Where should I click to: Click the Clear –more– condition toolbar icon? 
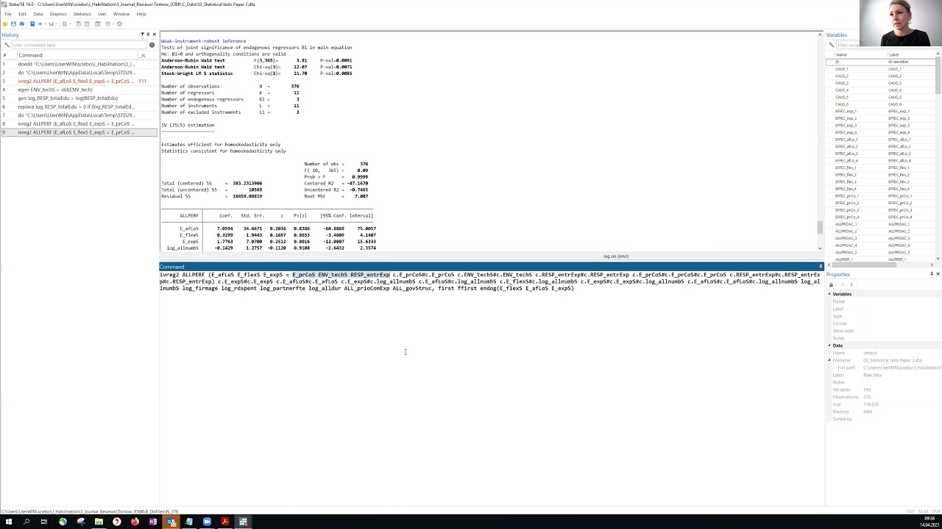coord(107,24)
